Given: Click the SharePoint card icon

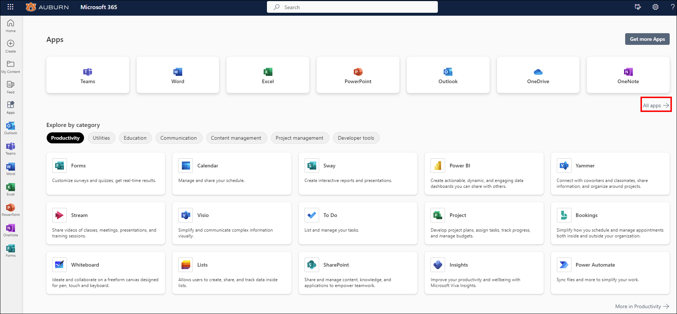Looking at the screenshot, I should click(312, 265).
